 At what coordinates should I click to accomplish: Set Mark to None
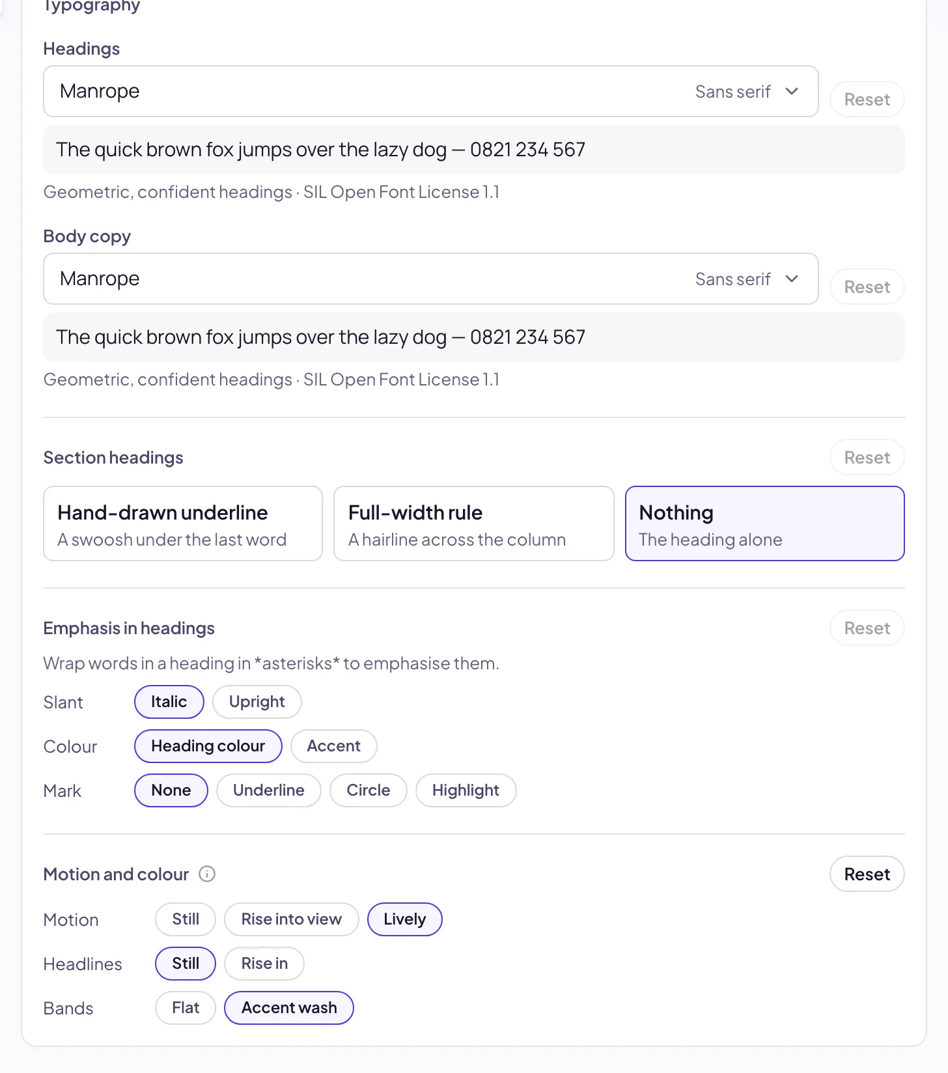171,790
